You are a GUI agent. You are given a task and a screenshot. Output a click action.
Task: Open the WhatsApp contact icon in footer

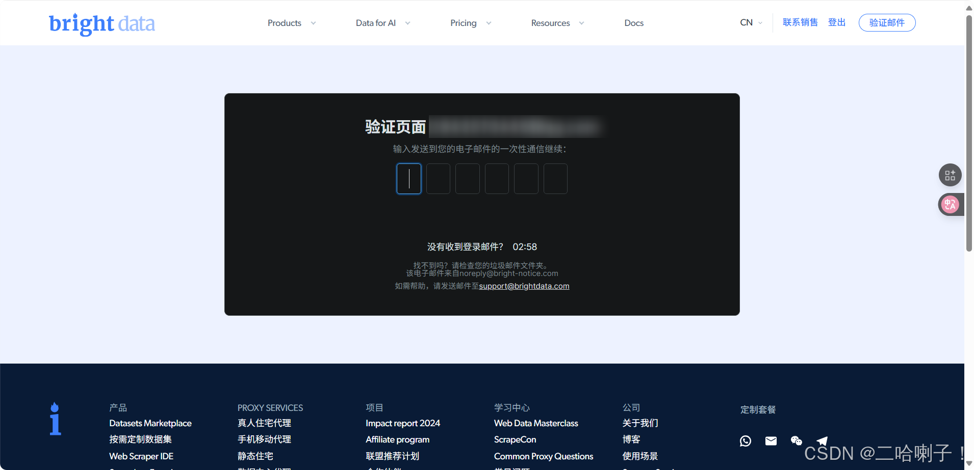pos(746,441)
